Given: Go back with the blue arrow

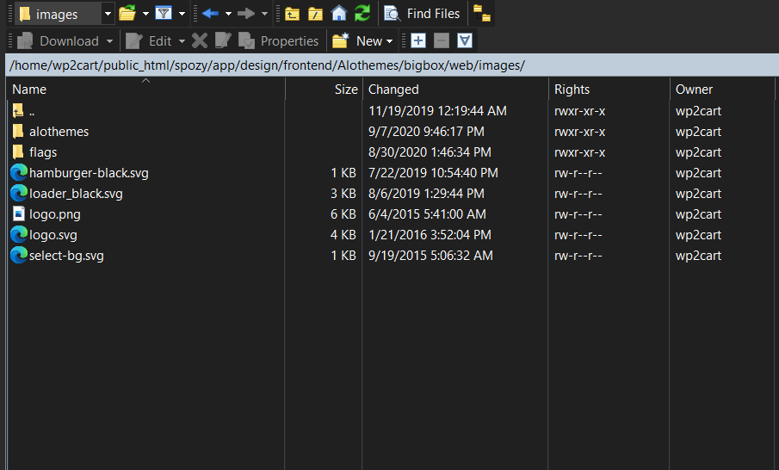Looking at the screenshot, I should (x=210, y=14).
